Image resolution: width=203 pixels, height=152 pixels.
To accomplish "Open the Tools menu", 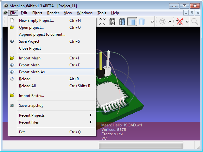I will coord(102,13).
